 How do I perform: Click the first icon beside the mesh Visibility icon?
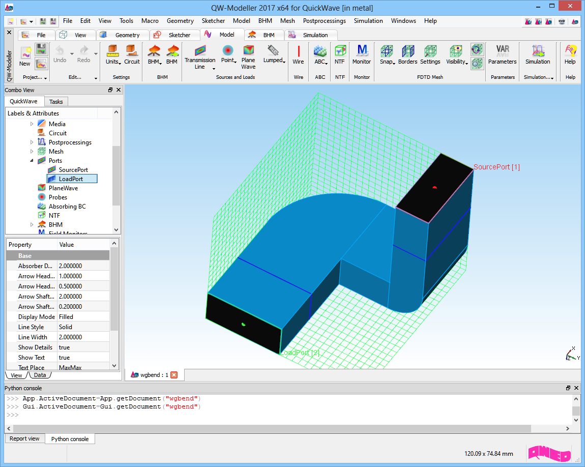(x=477, y=49)
